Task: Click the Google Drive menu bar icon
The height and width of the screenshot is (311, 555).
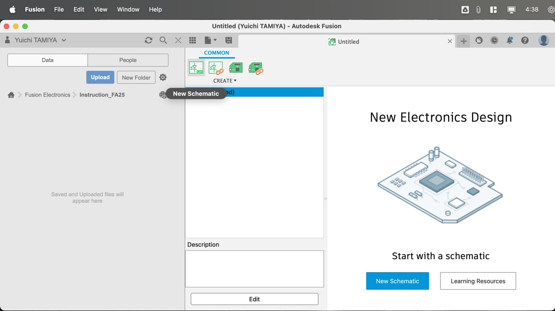Action: (465, 9)
